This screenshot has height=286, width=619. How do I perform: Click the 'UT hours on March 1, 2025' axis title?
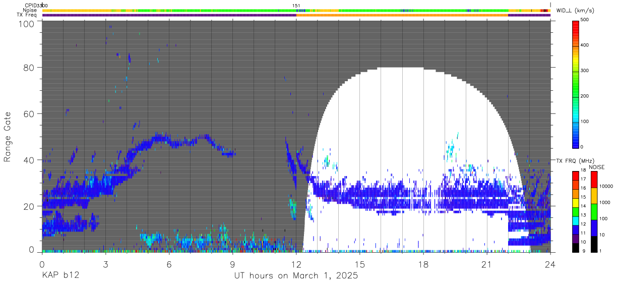(x=296, y=276)
